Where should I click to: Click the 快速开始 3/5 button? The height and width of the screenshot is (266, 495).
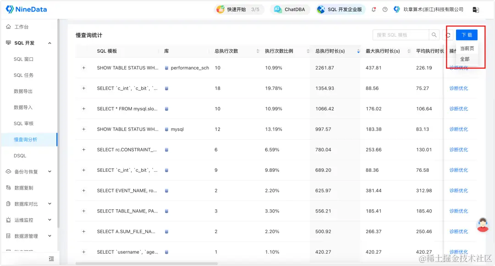point(239,10)
